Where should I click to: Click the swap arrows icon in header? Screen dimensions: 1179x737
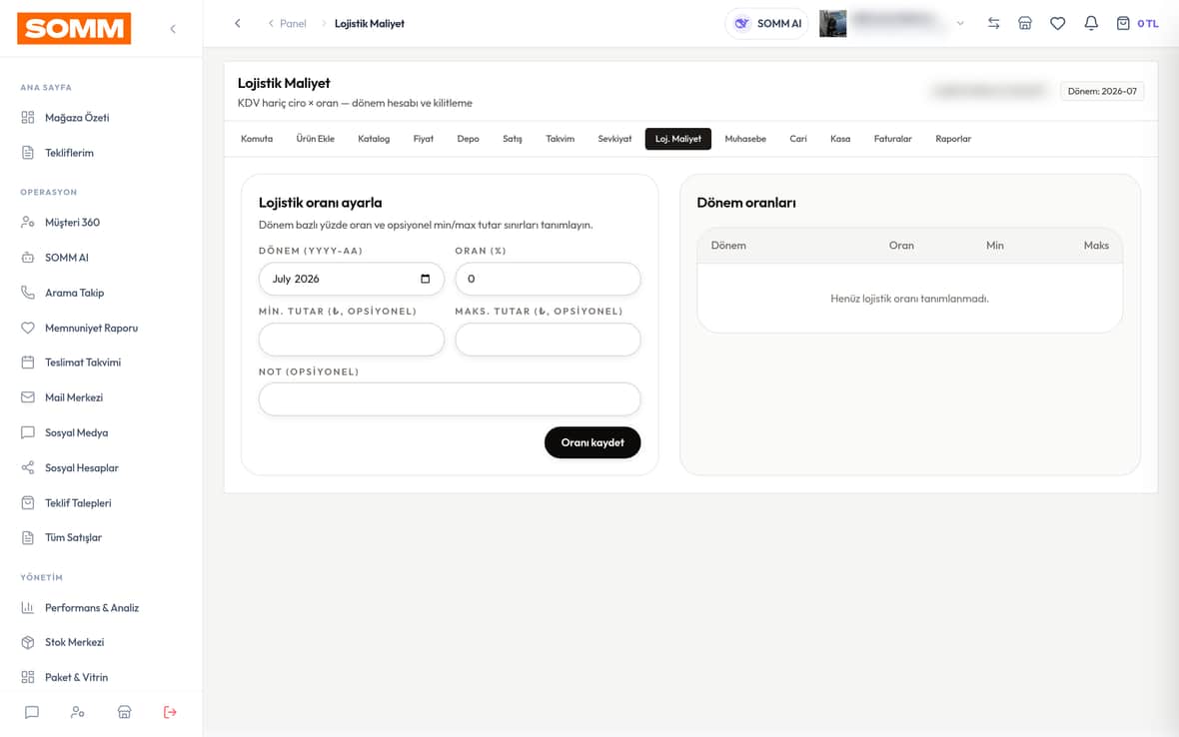[993, 23]
